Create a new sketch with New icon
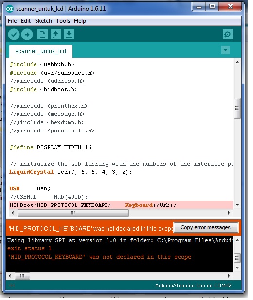Viewport: 253px width, 300px height. tap(42, 35)
